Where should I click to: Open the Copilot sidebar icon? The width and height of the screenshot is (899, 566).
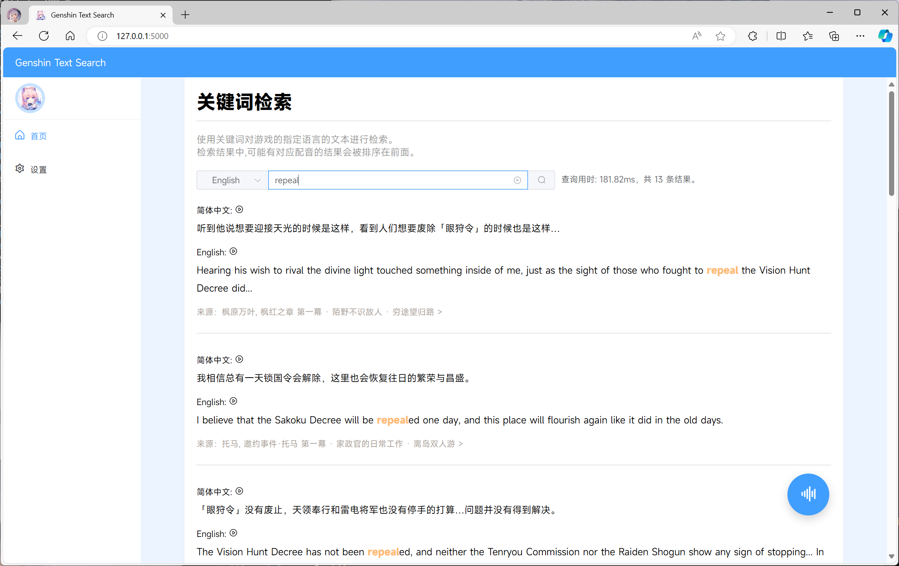pyautogui.click(x=885, y=36)
